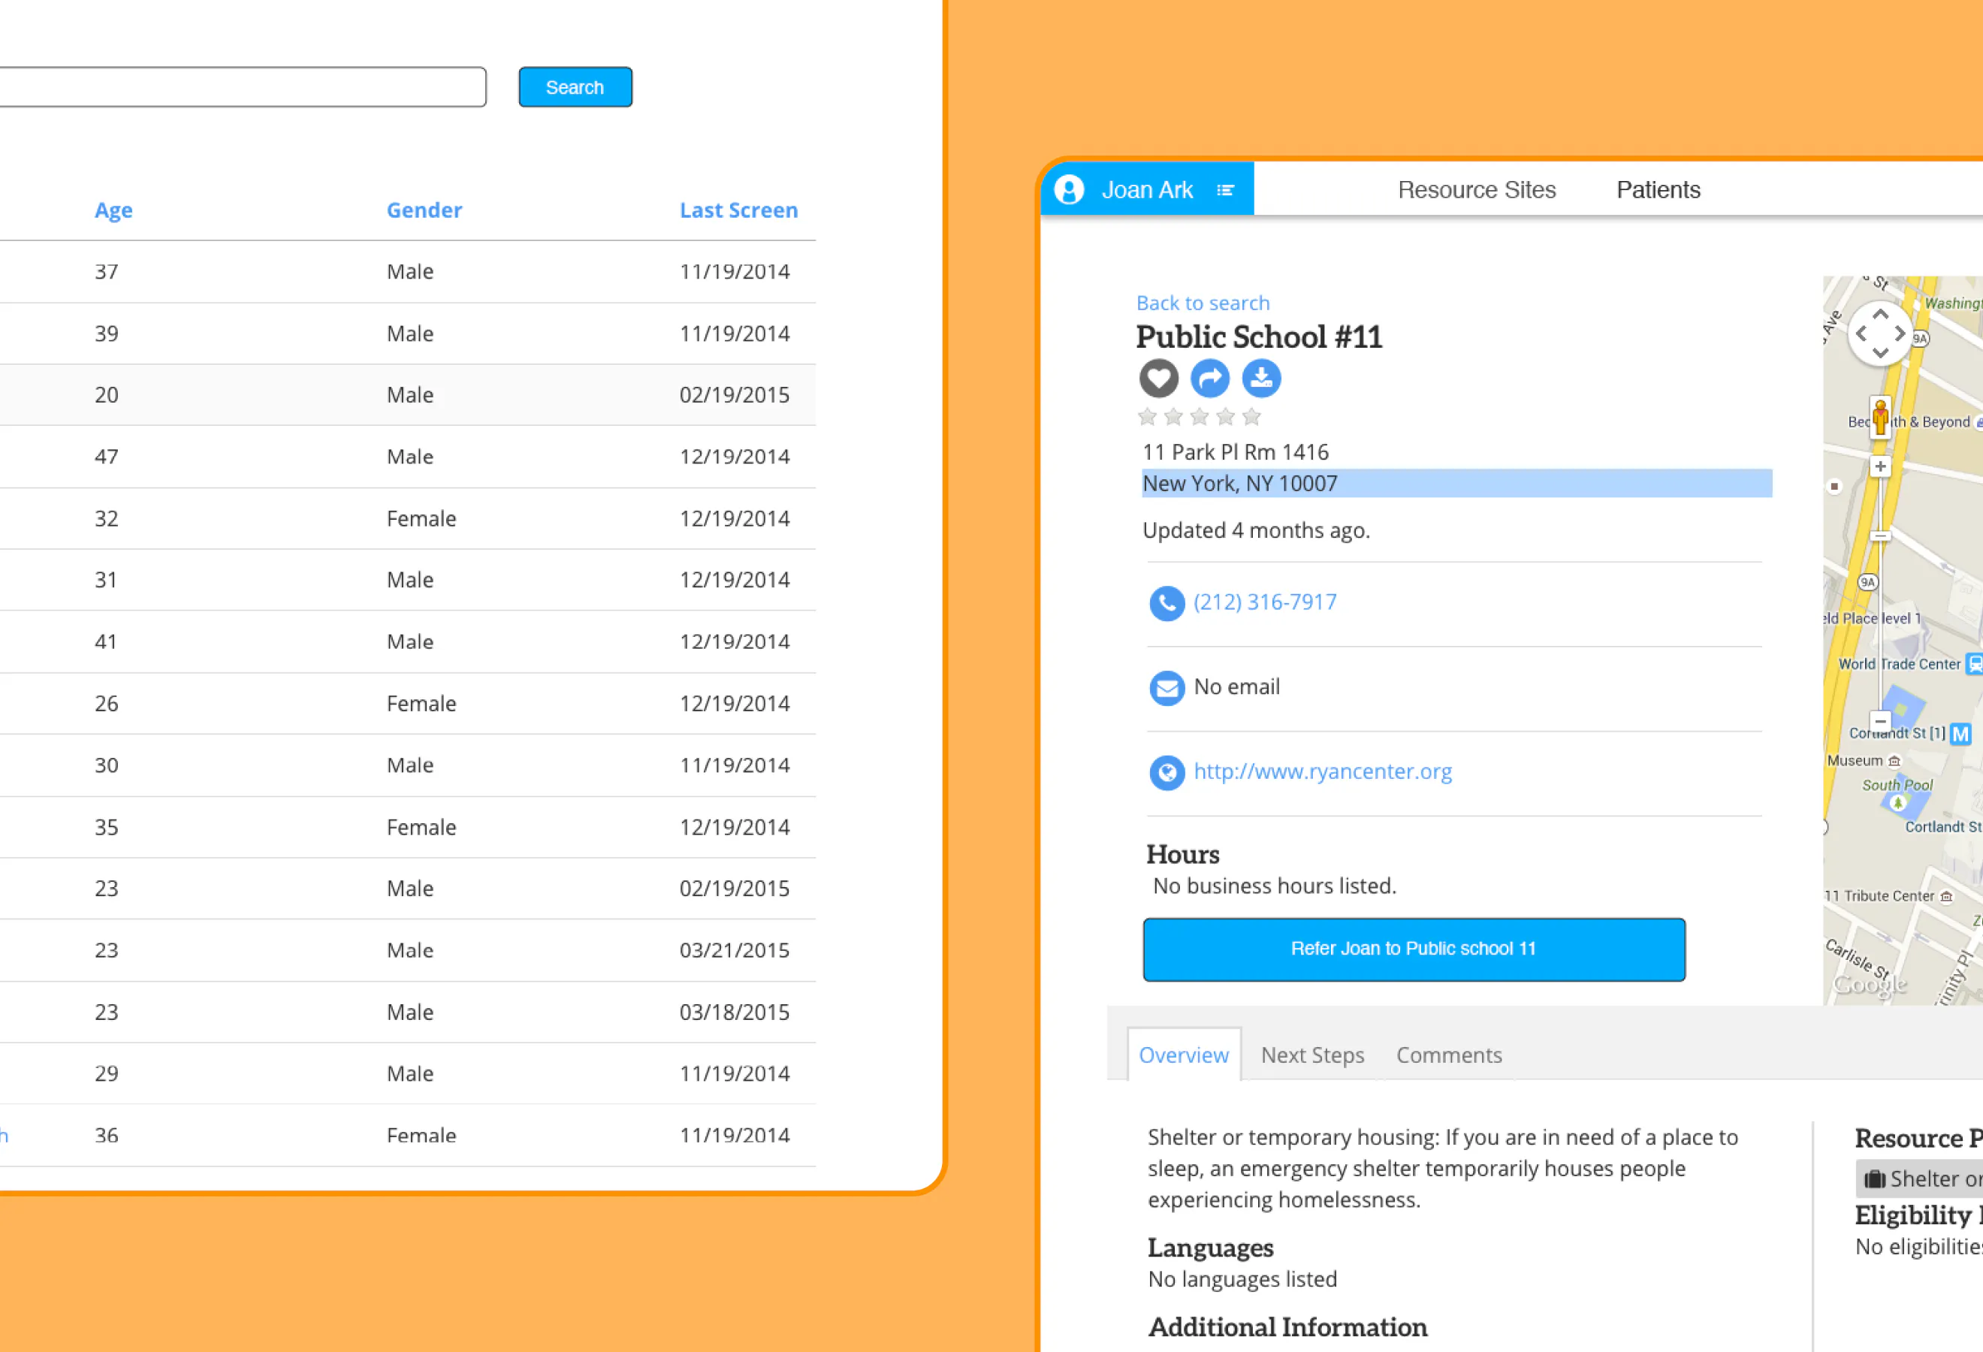1983x1352 pixels.
Task: Click the third rating star
Action: click(x=1199, y=417)
